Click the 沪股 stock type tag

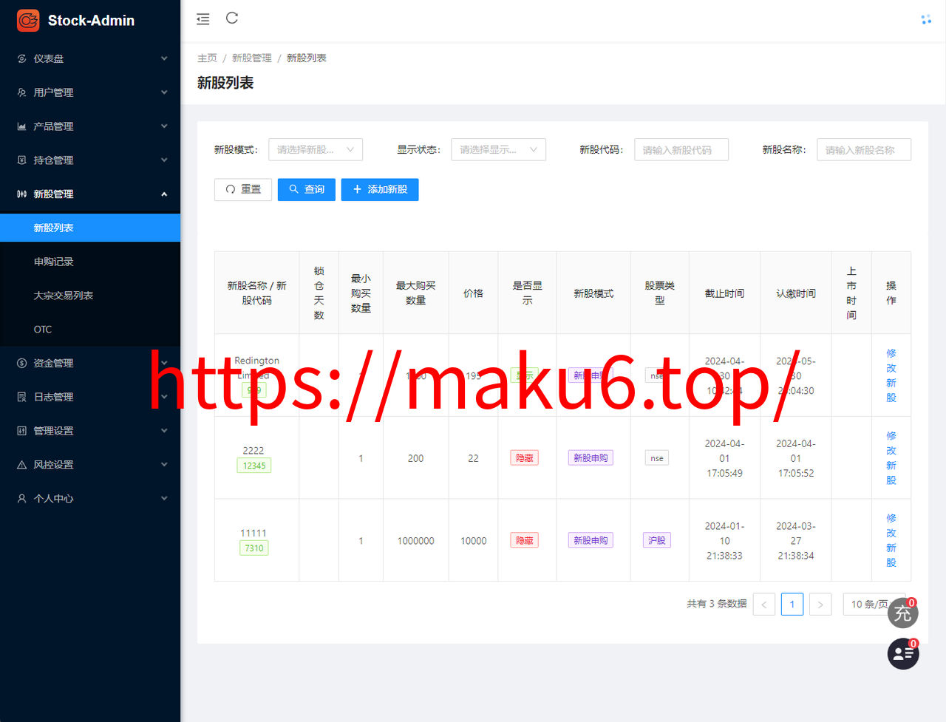click(x=657, y=540)
